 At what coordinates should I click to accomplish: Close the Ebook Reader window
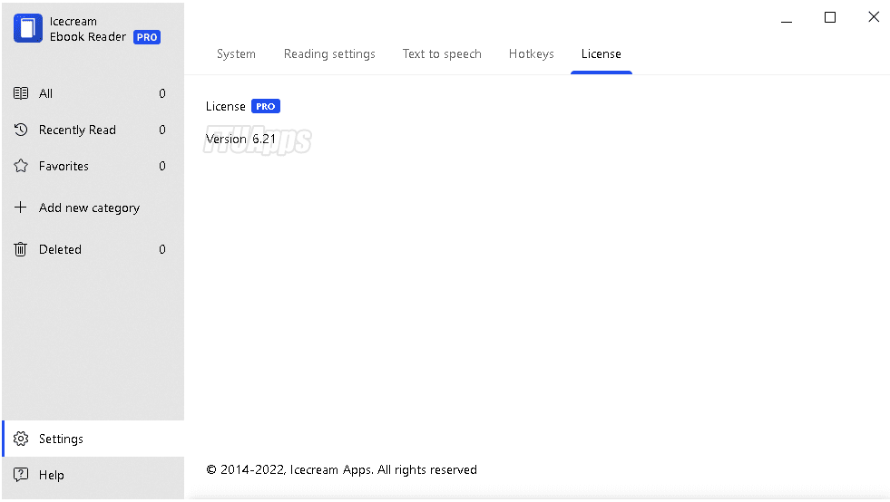pos(874,17)
